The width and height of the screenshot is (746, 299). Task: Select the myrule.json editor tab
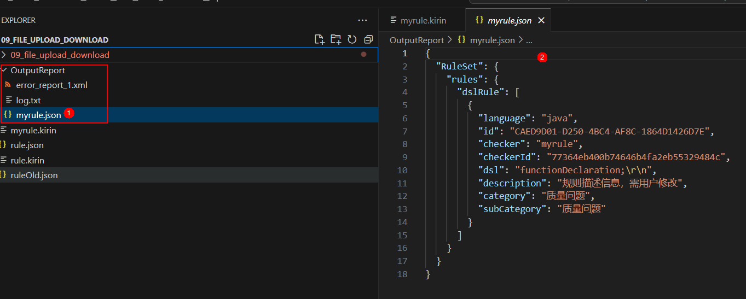[509, 21]
